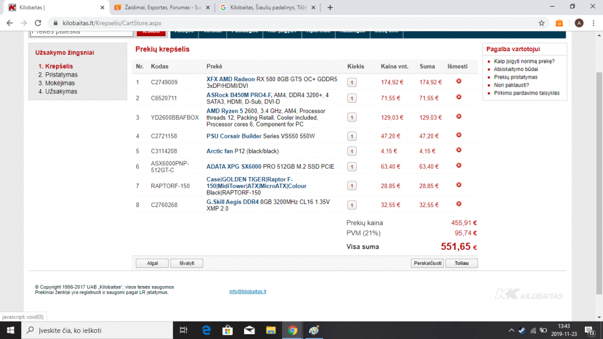Edit quantity for PSU Corsair Builder
The height and width of the screenshot is (339, 603).
(x=352, y=136)
